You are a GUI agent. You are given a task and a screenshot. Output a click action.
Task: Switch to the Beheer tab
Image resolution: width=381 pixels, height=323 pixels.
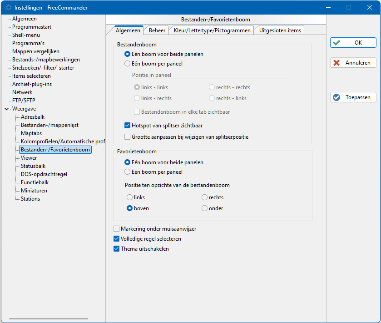point(157,30)
